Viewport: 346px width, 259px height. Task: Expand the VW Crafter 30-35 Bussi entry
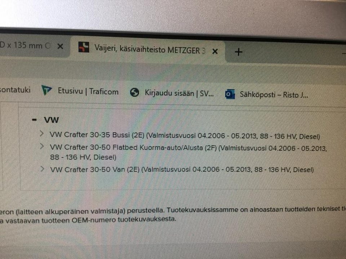pyautogui.click(x=41, y=133)
